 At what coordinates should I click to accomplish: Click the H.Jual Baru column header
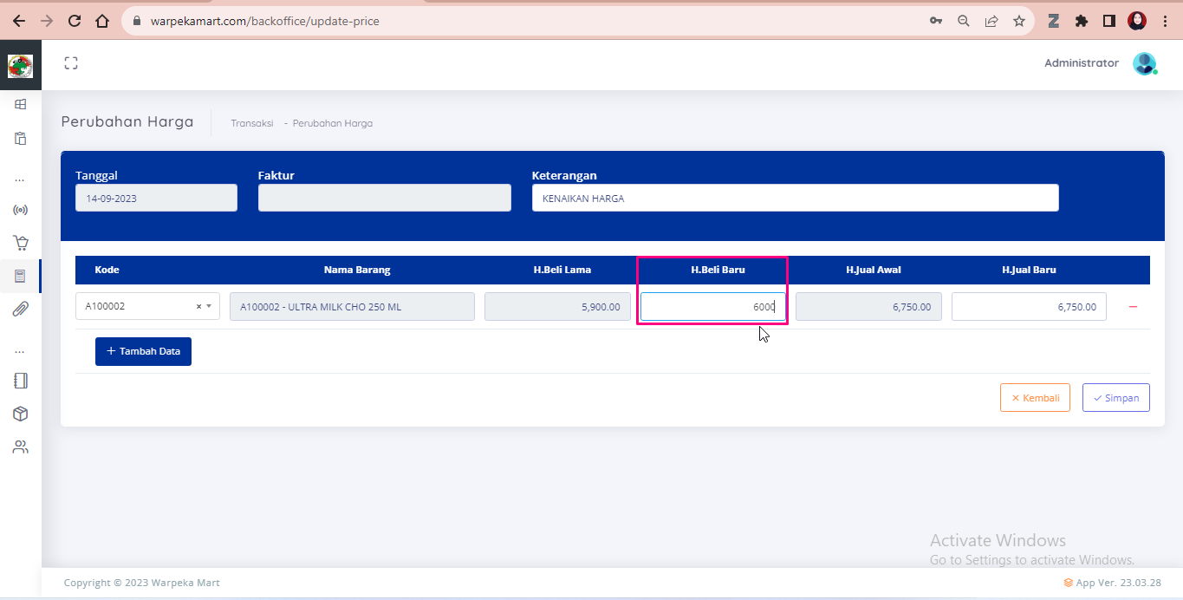1029,270
